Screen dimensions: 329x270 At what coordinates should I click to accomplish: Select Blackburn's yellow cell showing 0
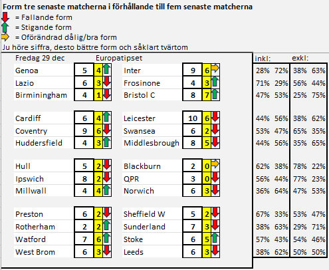tap(207, 166)
